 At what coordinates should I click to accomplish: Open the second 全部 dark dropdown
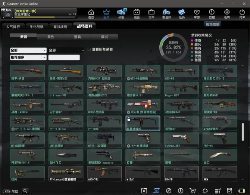(x=66, y=50)
